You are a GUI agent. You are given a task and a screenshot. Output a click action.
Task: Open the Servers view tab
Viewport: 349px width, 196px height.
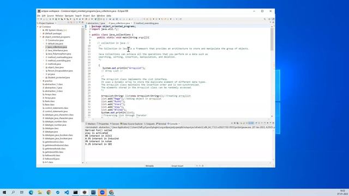115,124
